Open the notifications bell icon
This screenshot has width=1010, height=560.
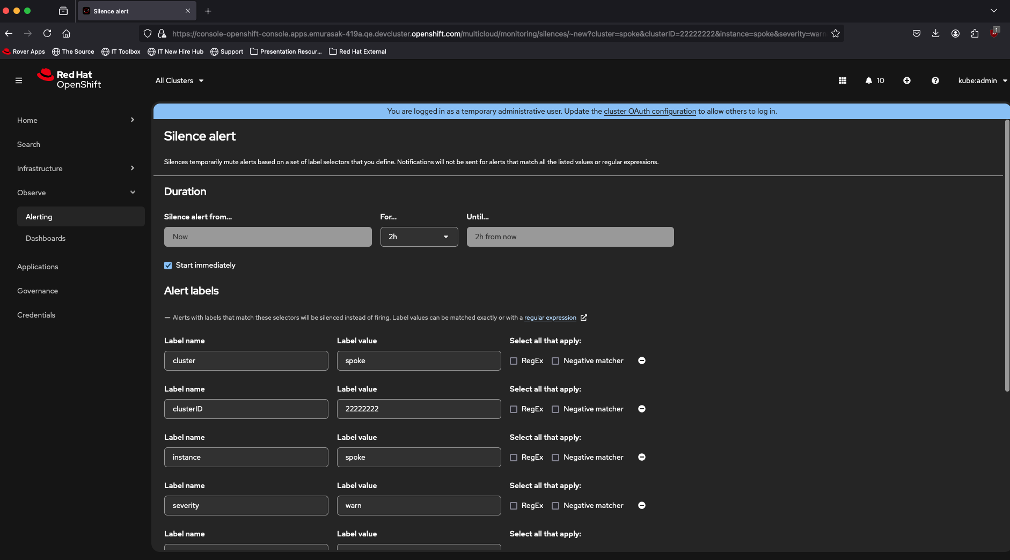point(869,80)
